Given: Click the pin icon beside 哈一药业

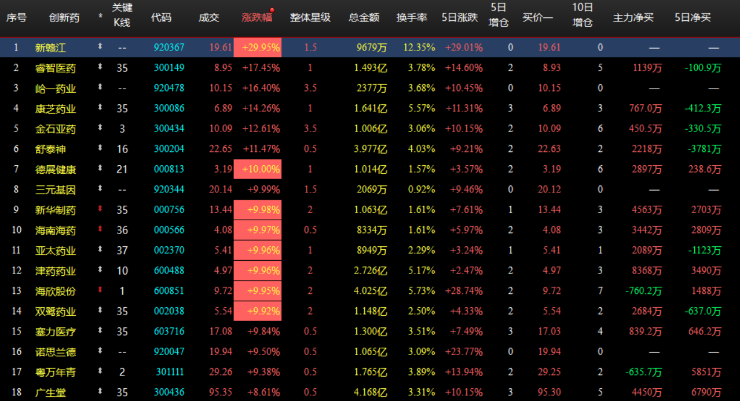Looking at the screenshot, I should tap(100, 88).
